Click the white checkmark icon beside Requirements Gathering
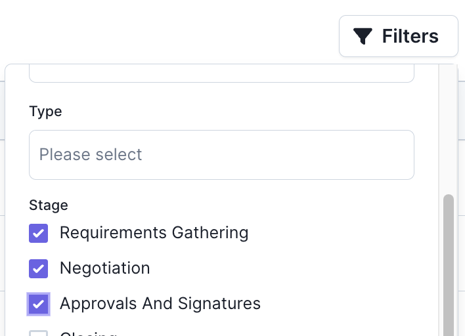 pyautogui.click(x=38, y=233)
